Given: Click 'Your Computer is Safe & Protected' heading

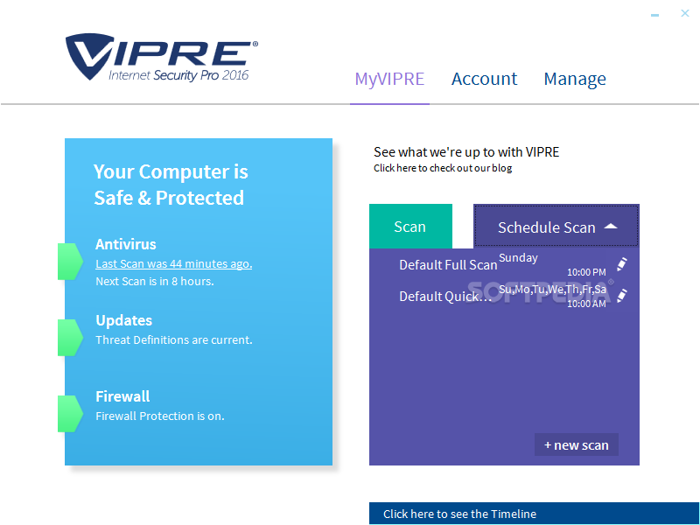Looking at the screenshot, I should pos(170,185).
